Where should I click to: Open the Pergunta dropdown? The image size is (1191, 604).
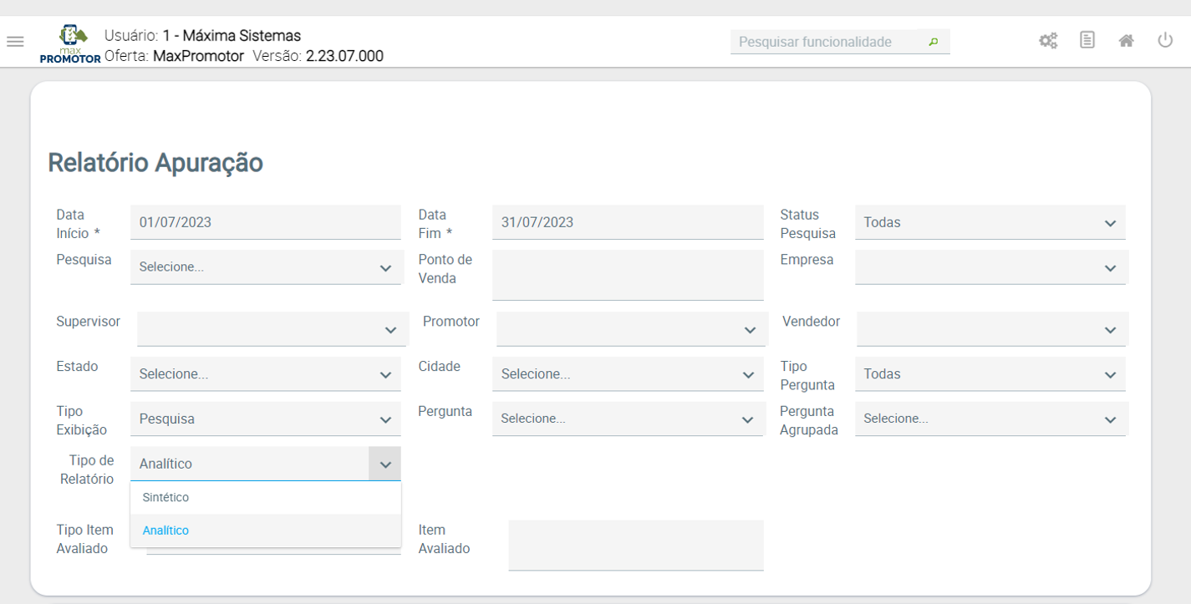click(x=628, y=419)
